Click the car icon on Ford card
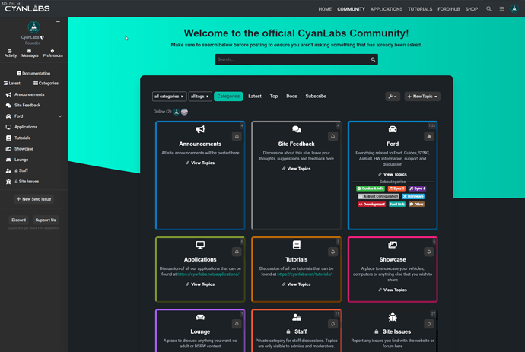Image resolution: width=525 pixels, height=352 pixels. pyautogui.click(x=393, y=129)
